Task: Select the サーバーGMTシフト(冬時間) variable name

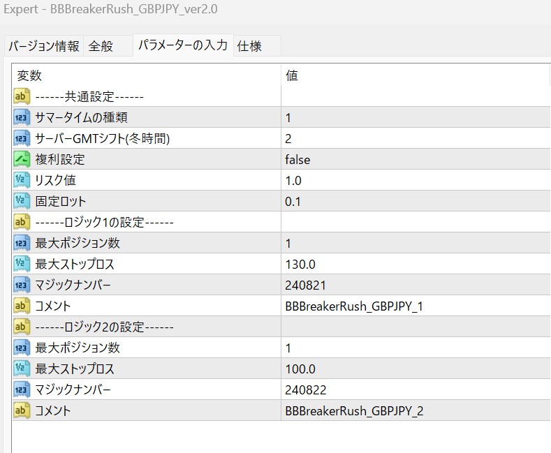Action: [x=102, y=138]
